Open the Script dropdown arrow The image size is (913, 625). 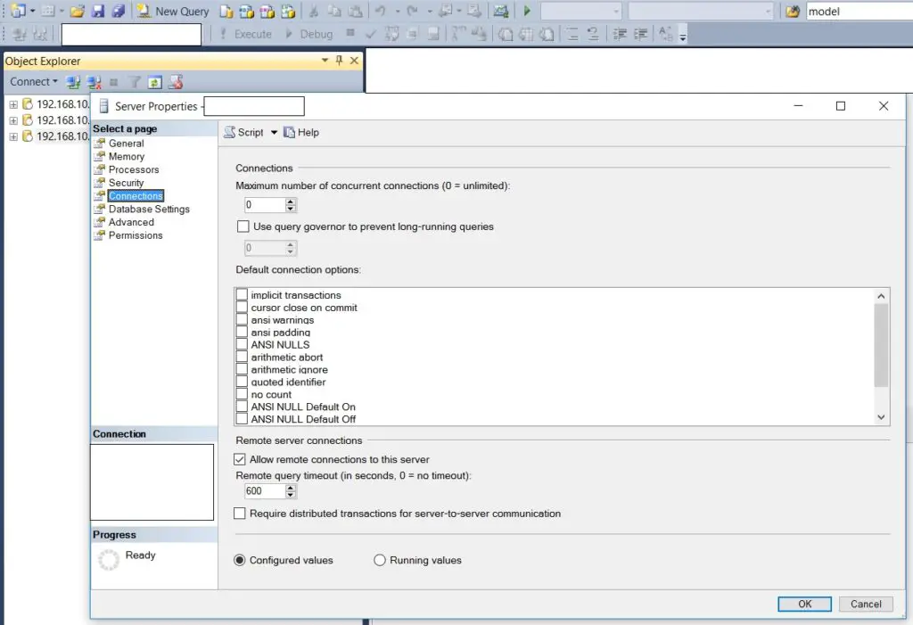tap(274, 132)
